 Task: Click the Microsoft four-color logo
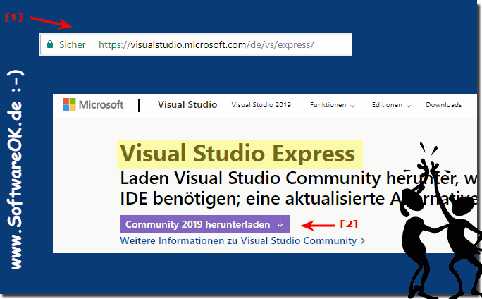[69, 104]
